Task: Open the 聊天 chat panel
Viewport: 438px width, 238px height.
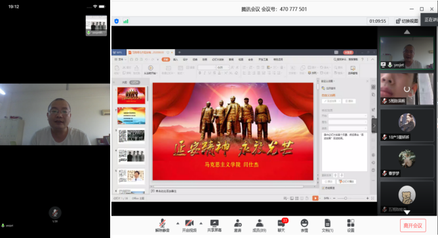Action: click(281, 226)
